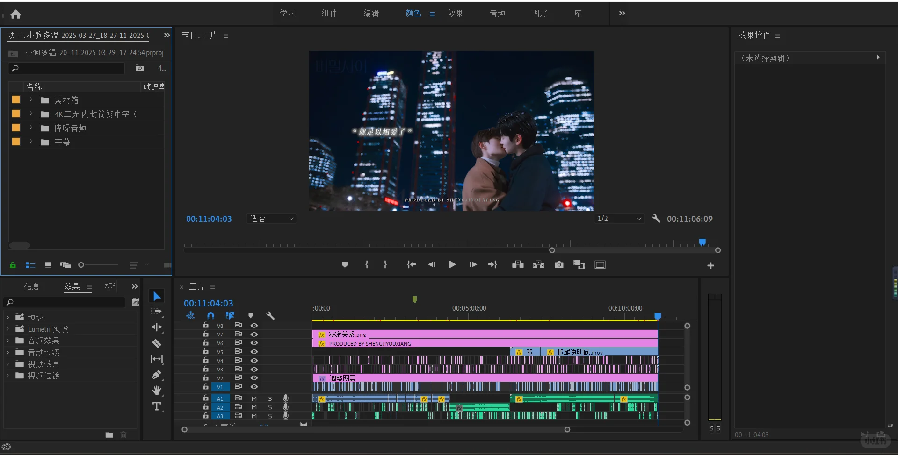Expand the 素材箱 folder
Screen dimensions: 898x455
(31, 100)
